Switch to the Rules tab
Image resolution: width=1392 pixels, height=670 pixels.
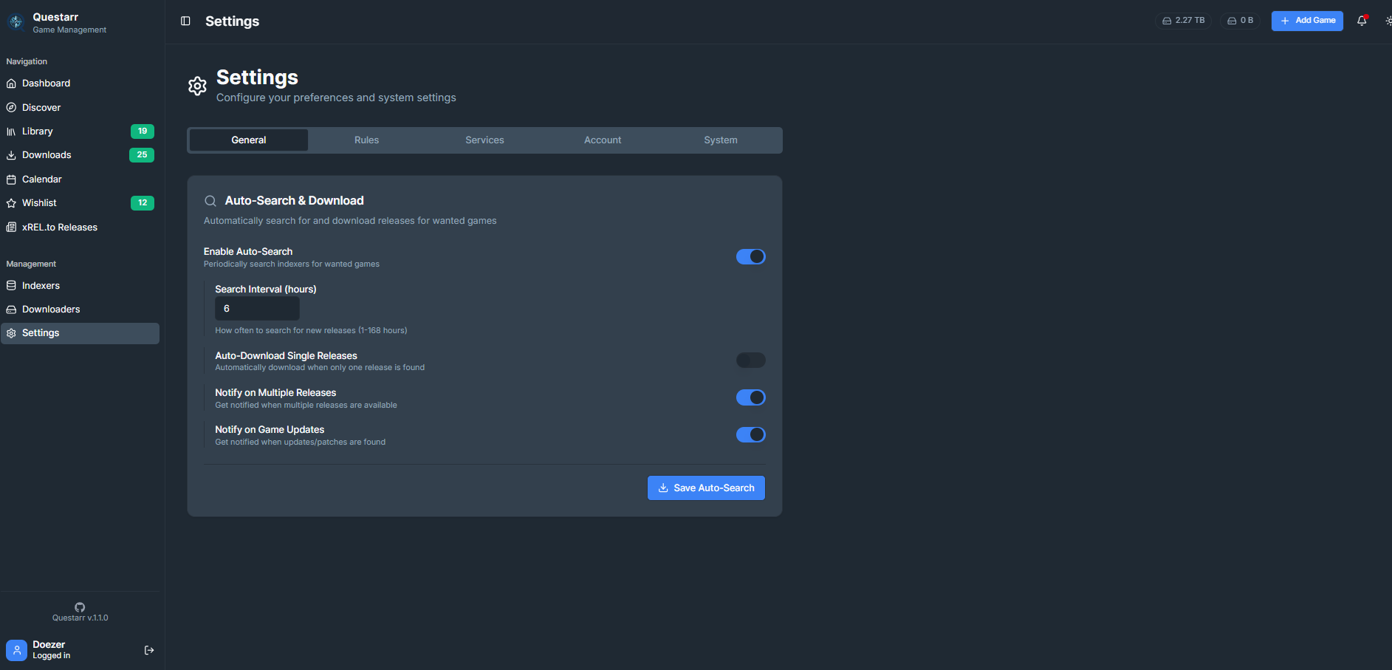[x=366, y=140]
